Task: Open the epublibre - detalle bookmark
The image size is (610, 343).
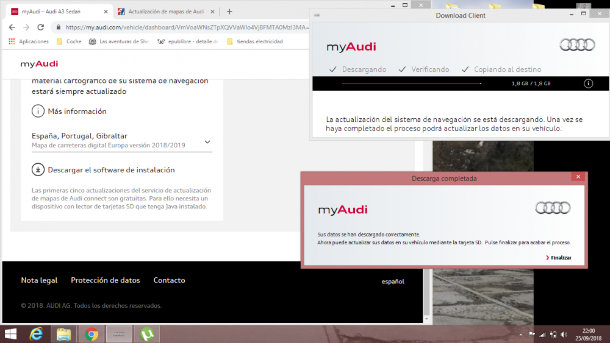Action: [188, 41]
